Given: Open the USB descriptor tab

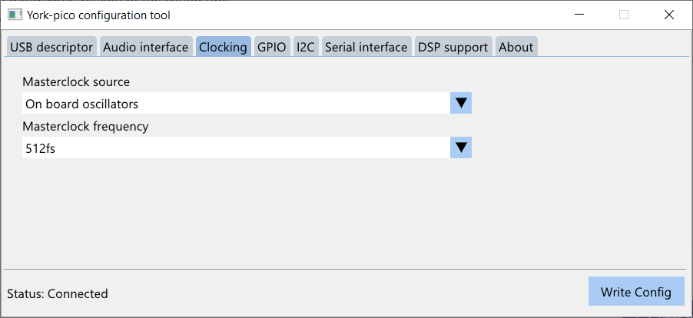Looking at the screenshot, I should 51,46.
